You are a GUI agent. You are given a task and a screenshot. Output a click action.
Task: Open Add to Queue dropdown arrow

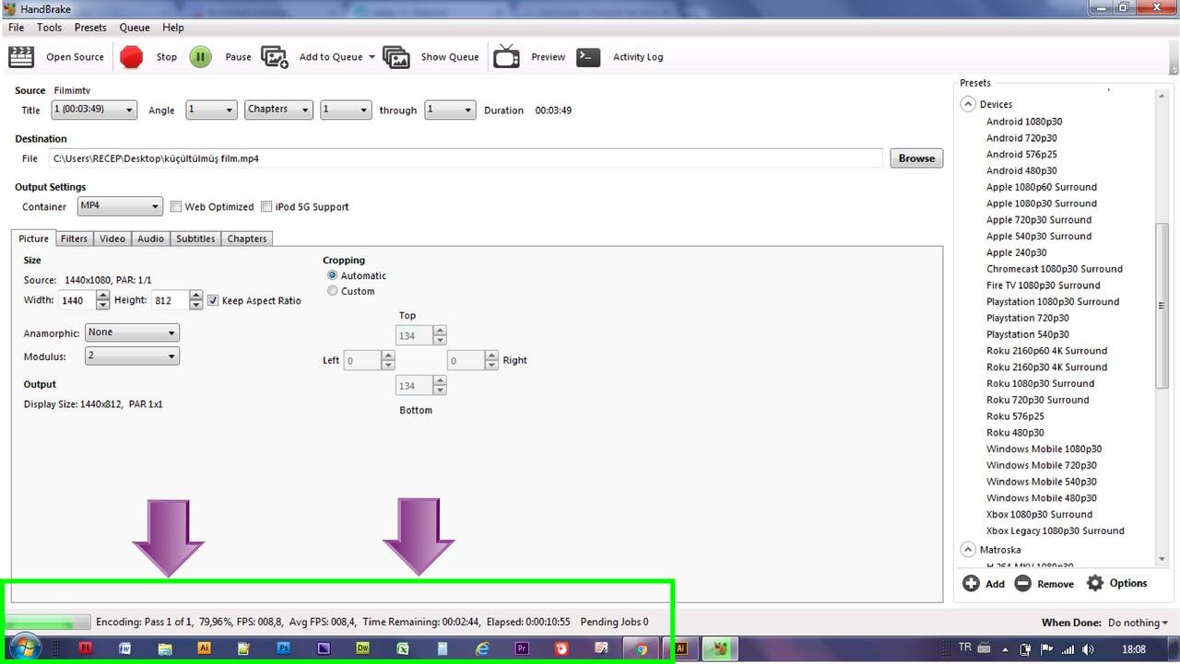[372, 57]
